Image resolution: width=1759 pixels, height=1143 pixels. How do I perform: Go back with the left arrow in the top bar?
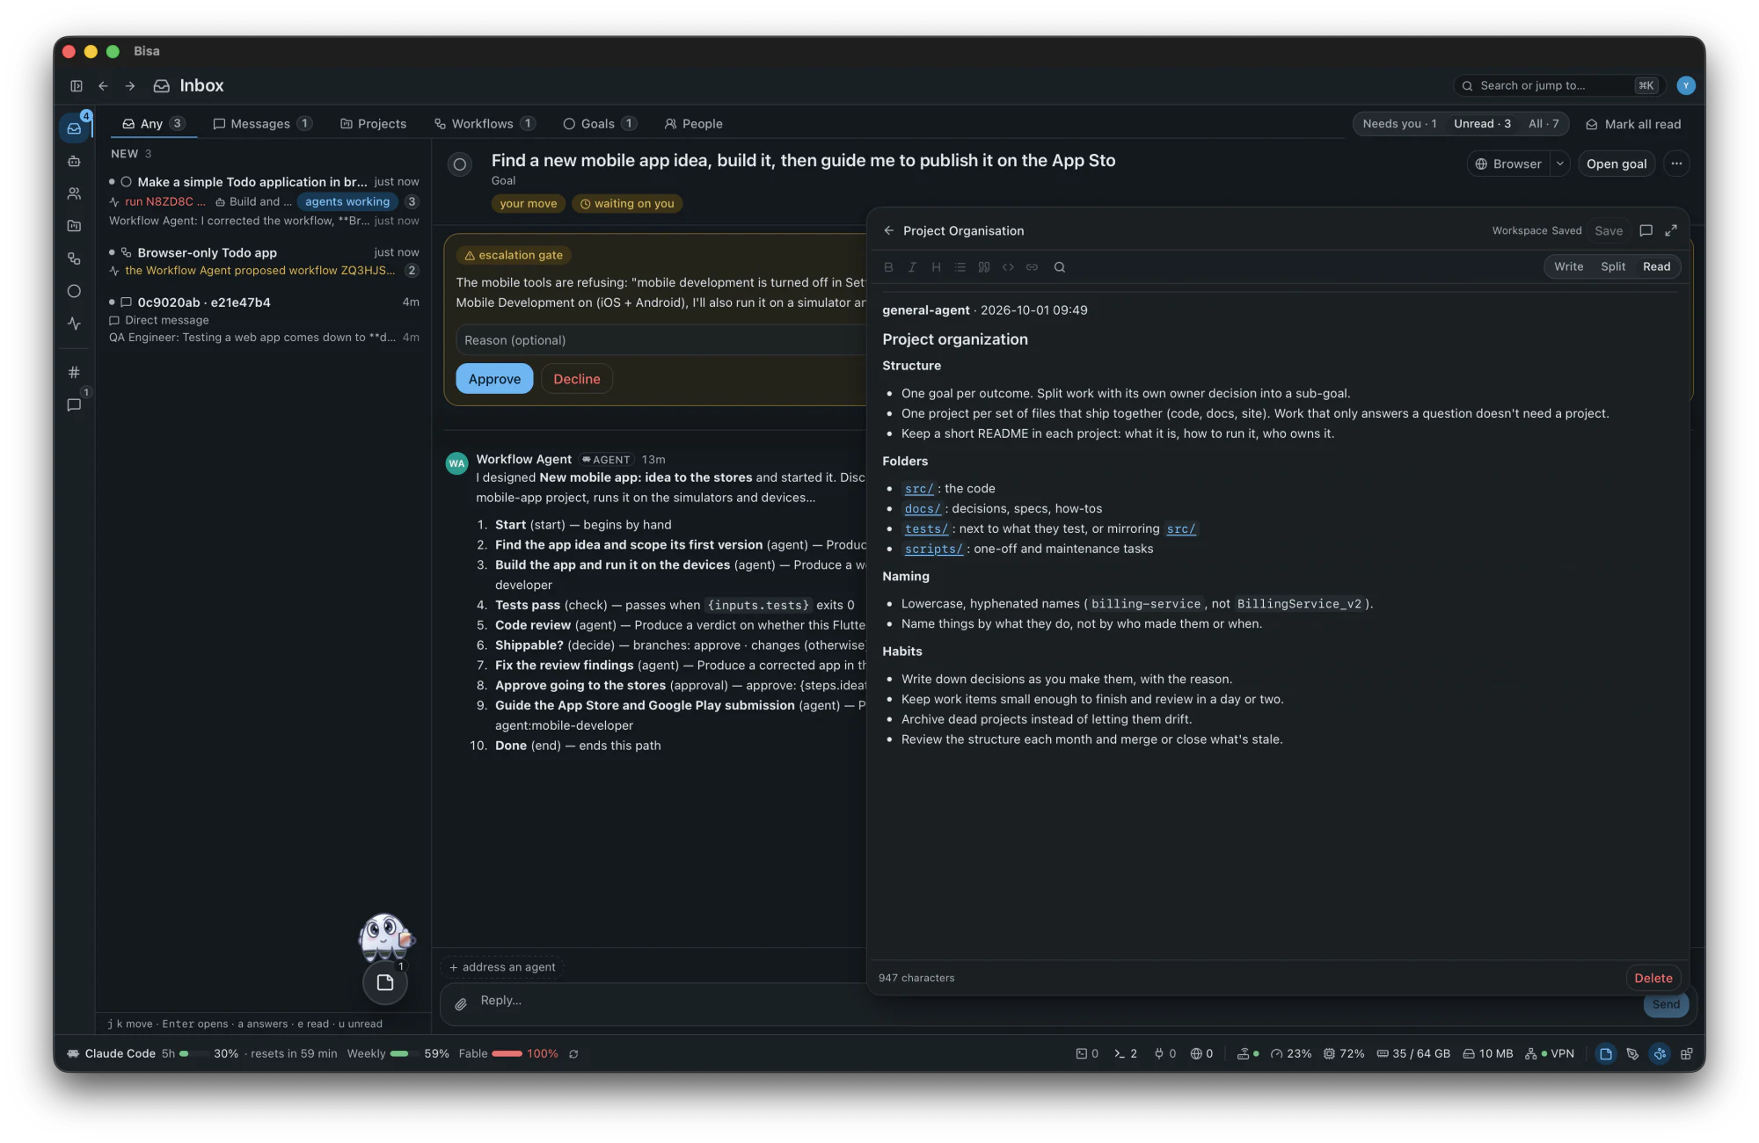point(103,85)
